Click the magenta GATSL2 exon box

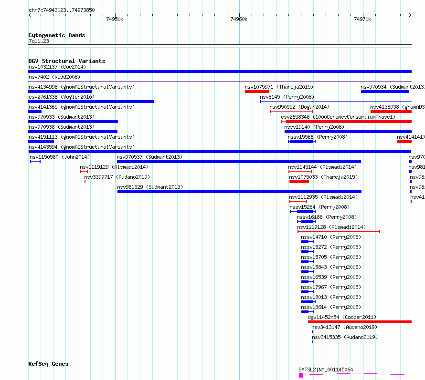[x=300, y=375]
